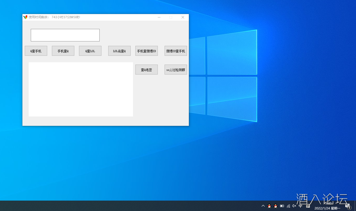Minimize the query tool window
Image resolution: width=356 pixels, height=211 pixels.
click(x=159, y=17)
